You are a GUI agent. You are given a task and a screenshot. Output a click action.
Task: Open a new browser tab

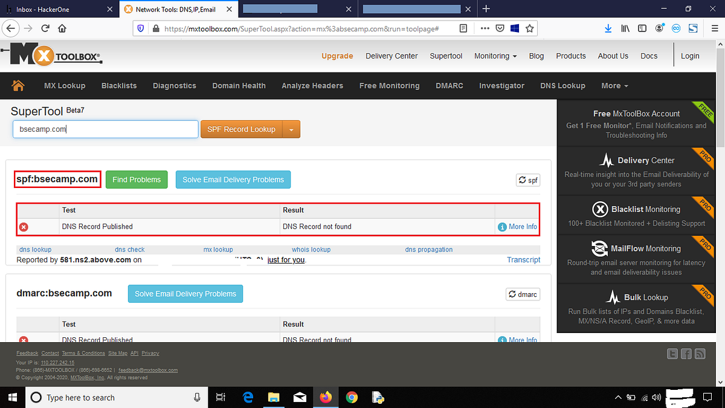[486, 9]
